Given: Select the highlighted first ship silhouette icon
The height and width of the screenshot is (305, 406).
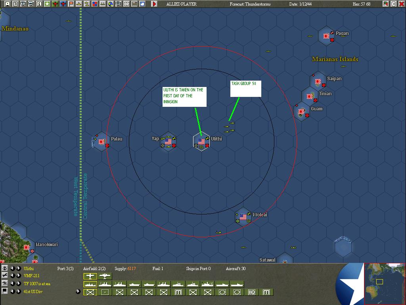Looking at the screenshot, I should coord(90,284).
